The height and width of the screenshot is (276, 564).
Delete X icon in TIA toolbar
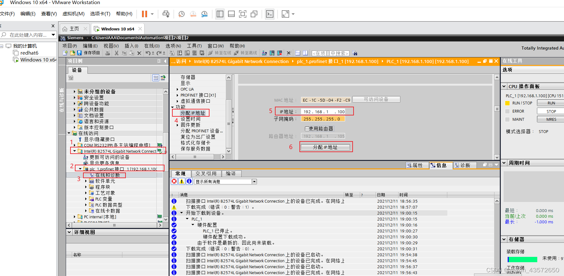pyautogui.click(x=139, y=53)
